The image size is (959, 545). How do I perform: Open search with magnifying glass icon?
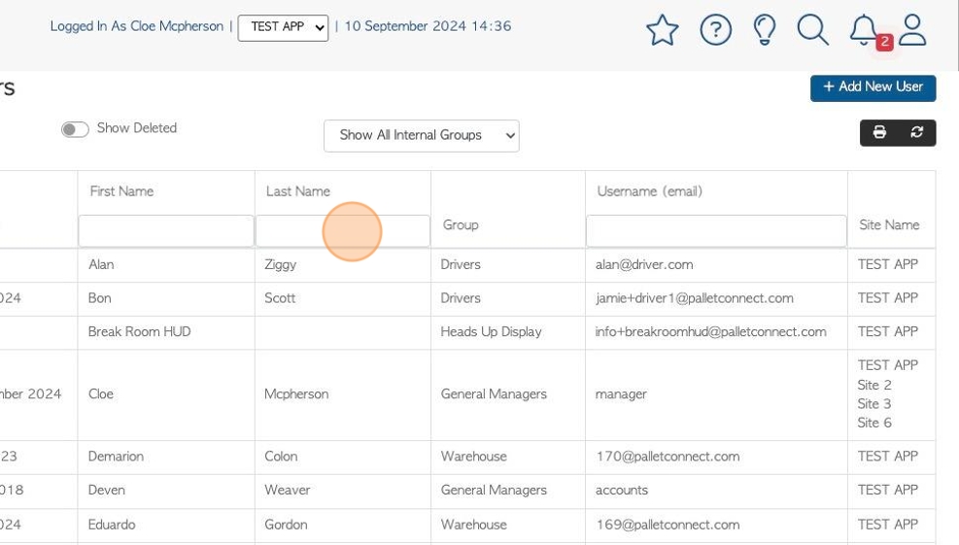point(813,30)
